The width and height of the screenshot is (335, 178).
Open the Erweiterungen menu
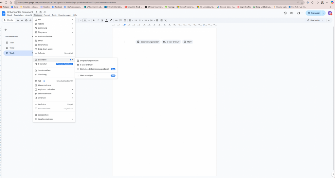(x=64, y=15)
